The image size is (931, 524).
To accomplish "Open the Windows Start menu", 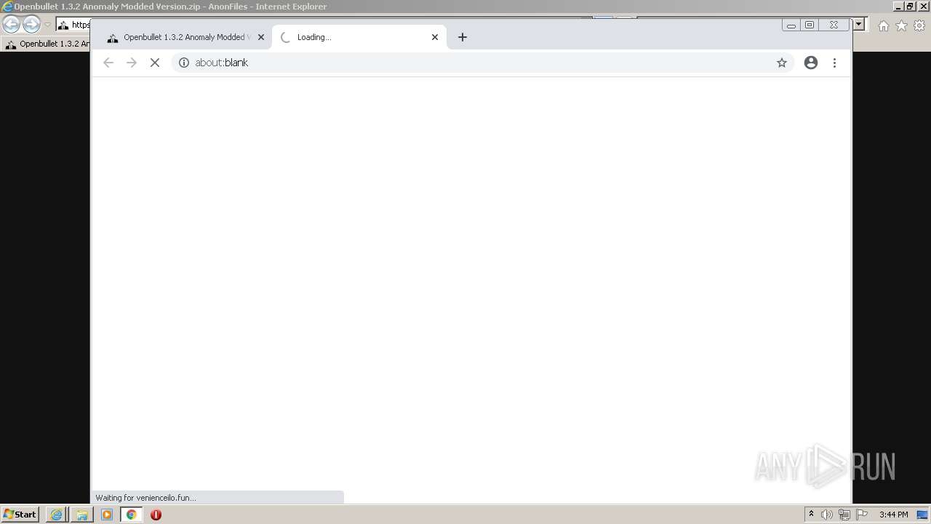I will [x=20, y=515].
